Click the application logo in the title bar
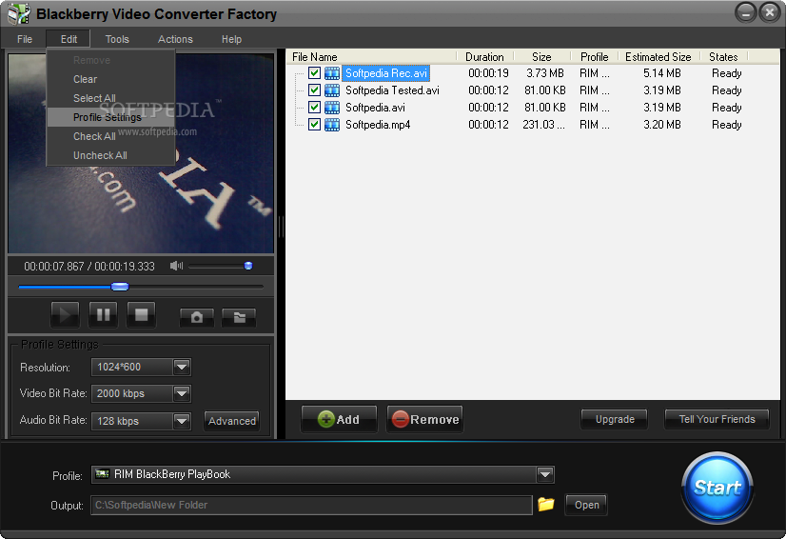The width and height of the screenshot is (786, 539). coord(19,13)
